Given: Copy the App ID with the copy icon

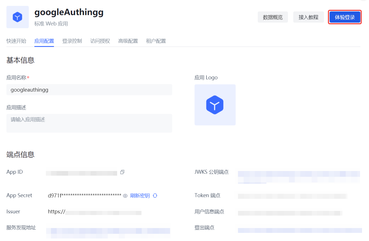Looking at the screenshot, I should 122,172.
